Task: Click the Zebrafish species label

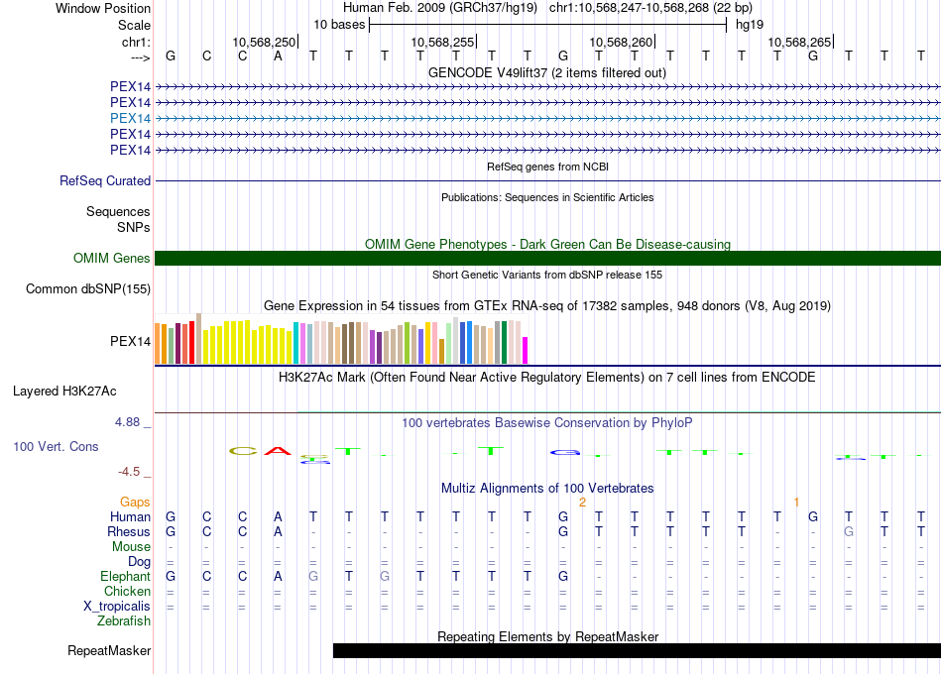Action: (124, 621)
